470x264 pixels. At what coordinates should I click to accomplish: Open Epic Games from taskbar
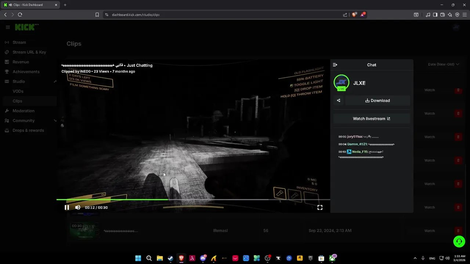coord(311,258)
